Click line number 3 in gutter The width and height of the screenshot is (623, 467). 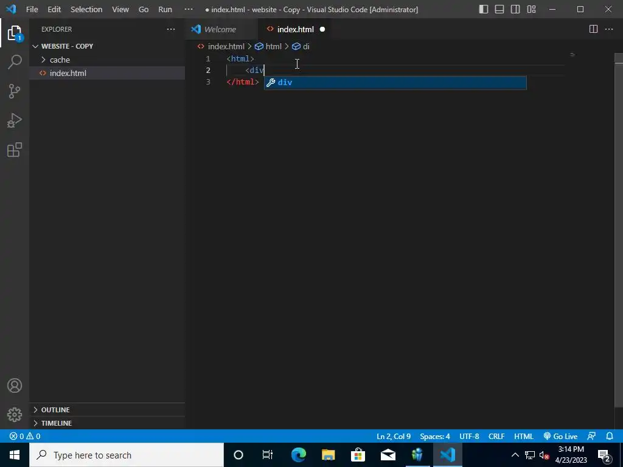coord(208,82)
